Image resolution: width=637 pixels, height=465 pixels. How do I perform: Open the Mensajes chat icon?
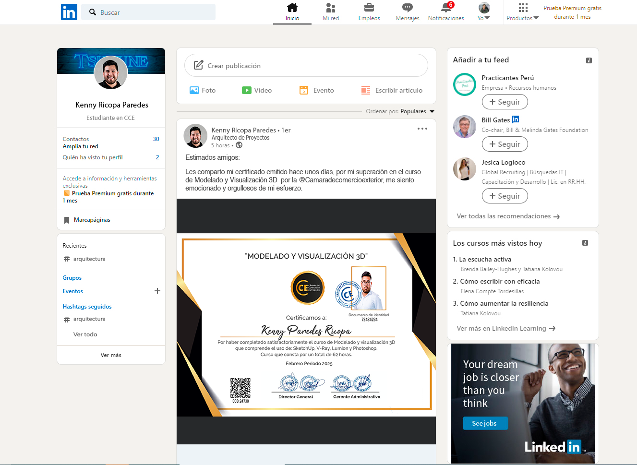408,7
